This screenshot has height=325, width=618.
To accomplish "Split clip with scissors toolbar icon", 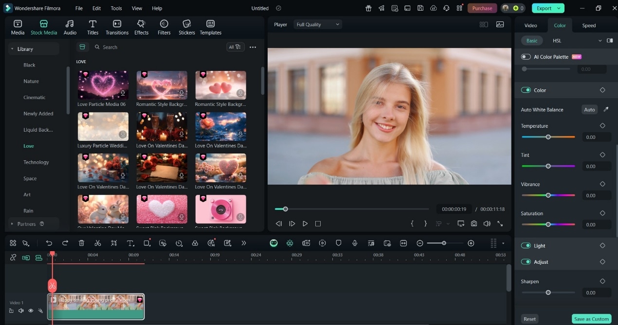I will [x=98, y=243].
